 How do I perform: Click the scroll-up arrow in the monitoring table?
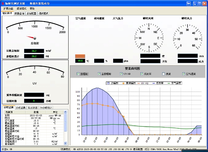point(66,112)
